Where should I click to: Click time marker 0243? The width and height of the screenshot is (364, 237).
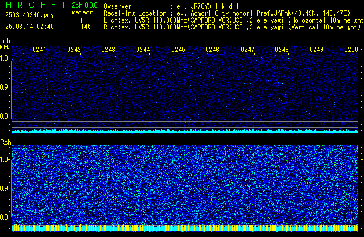click(108, 50)
